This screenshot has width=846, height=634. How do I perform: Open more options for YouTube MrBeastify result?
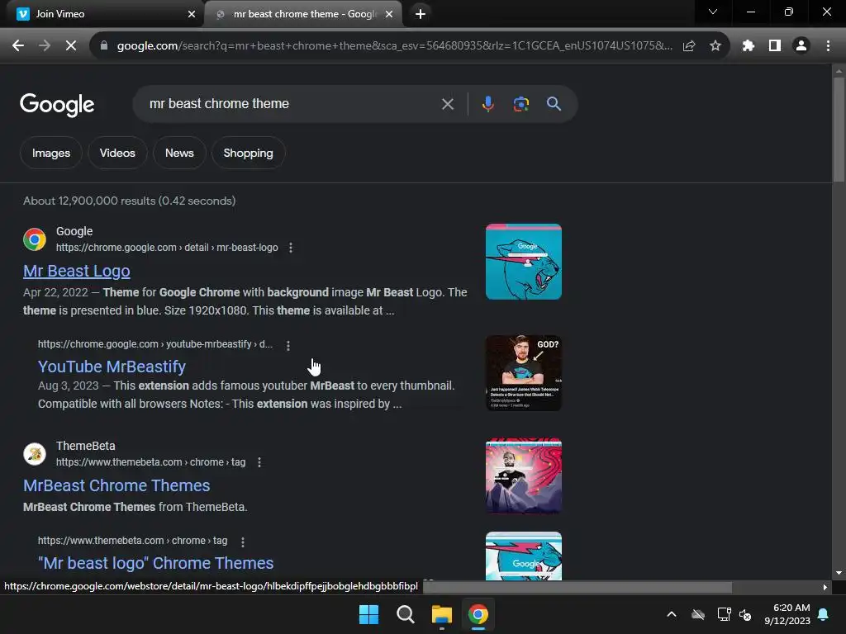[x=288, y=346]
